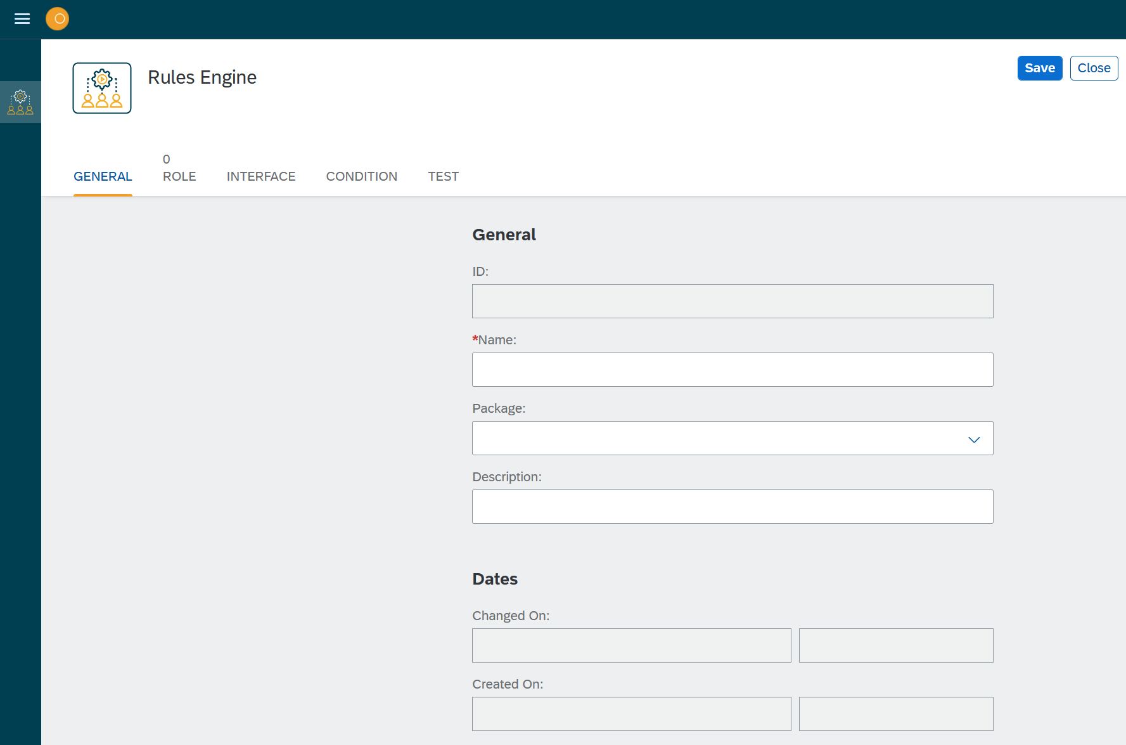1126x745 pixels.
Task: Focus the Name input field
Action: click(733, 370)
